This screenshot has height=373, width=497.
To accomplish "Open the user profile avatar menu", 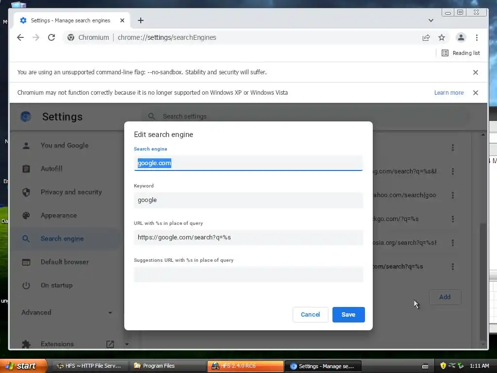I will click(461, 37).
